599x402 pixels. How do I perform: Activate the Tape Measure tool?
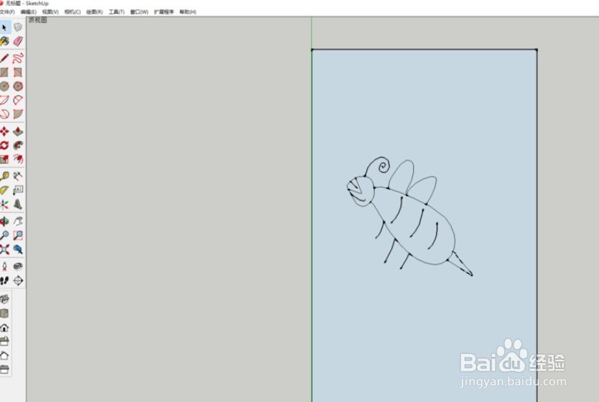(x=4, y=176)
